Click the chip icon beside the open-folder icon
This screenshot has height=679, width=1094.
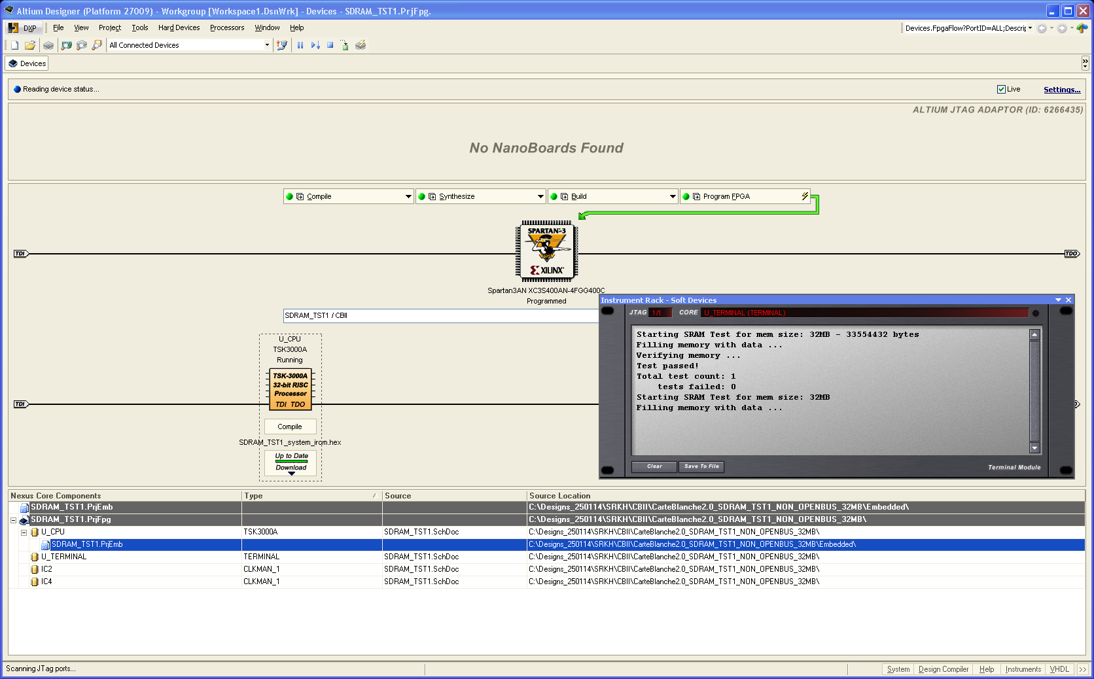[x=48, y=45]
